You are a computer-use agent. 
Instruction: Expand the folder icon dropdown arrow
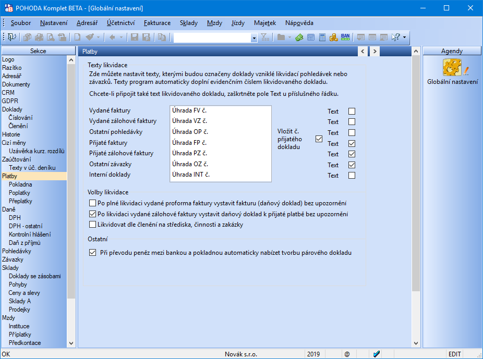point(289,37)
